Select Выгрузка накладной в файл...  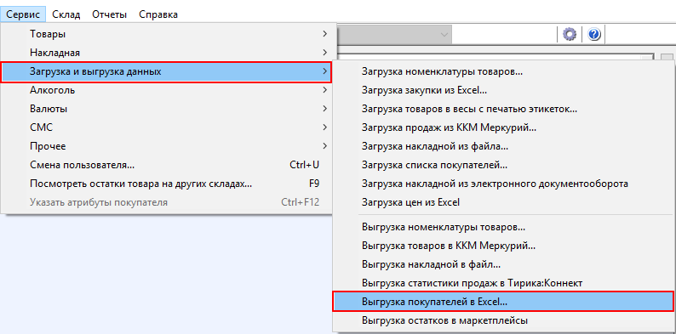503,264
